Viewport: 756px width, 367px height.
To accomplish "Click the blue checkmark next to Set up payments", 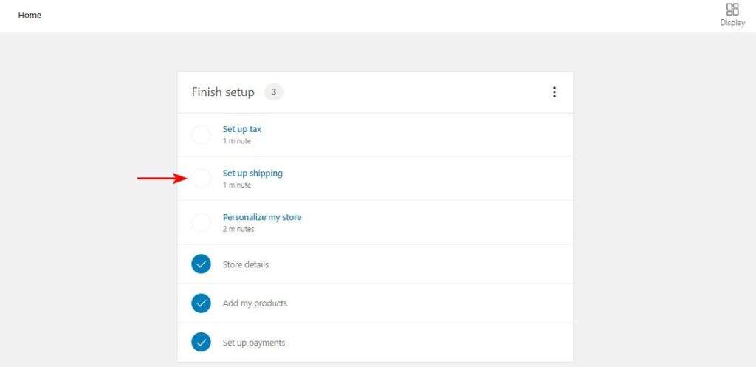I will point(201,342).
